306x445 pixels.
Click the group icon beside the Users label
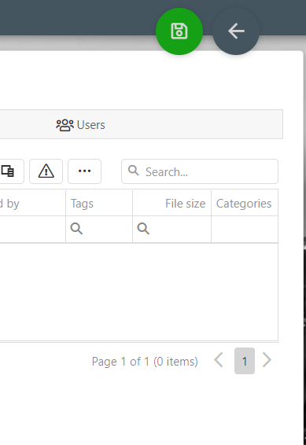pyautogui.click(x=65, y=125)
